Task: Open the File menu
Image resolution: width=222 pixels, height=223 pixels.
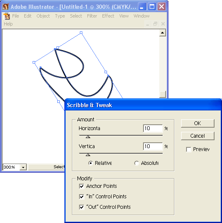Action: [15, 16]
